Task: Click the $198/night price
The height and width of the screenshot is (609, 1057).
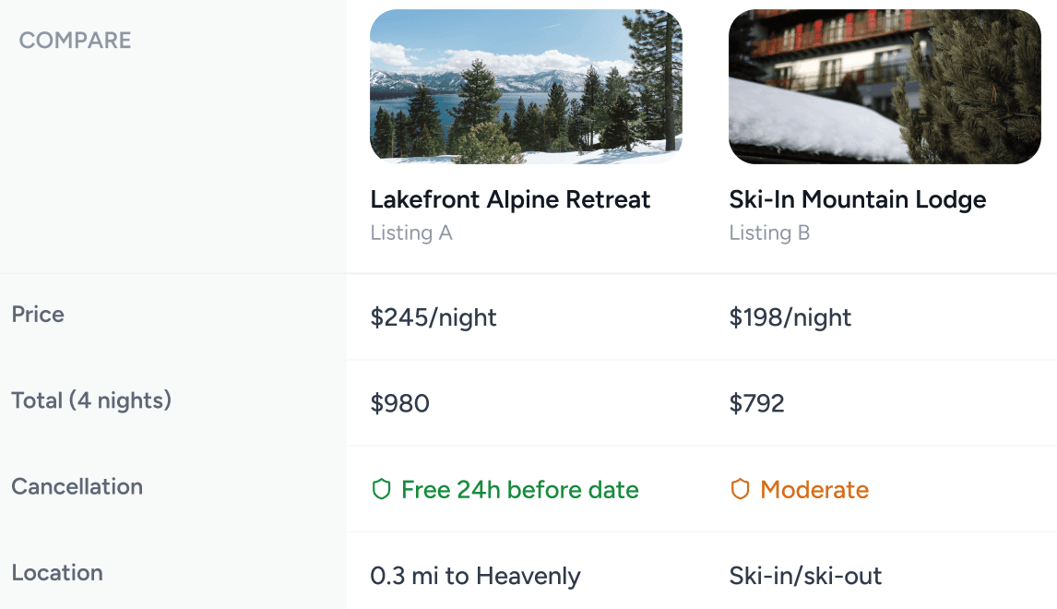Action: (790, 317)
